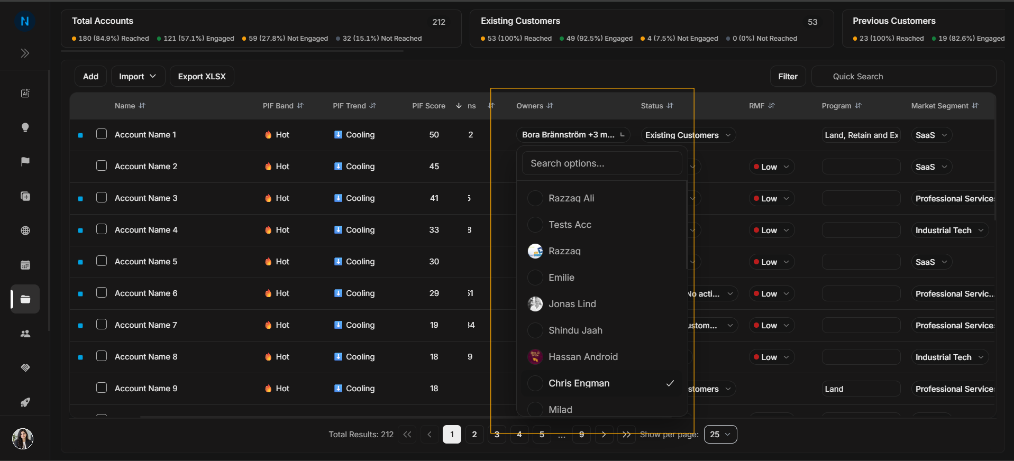This screenshot has width=1014, height=461.
Task: Open the people sidebar icon
Action: pyautogui.click(x=25, y=334)
